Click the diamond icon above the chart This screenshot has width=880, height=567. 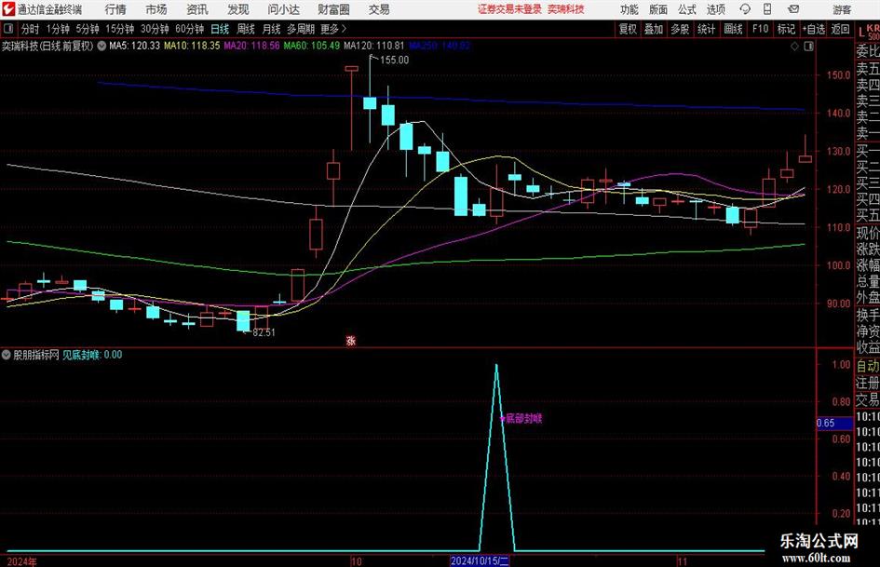click(794, 47)
